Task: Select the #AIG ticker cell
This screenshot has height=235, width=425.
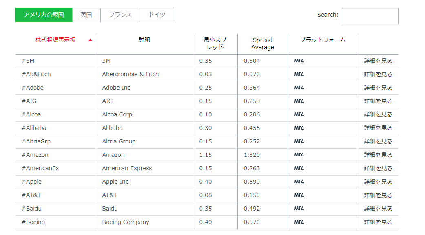Action: (x=55, y=101)
